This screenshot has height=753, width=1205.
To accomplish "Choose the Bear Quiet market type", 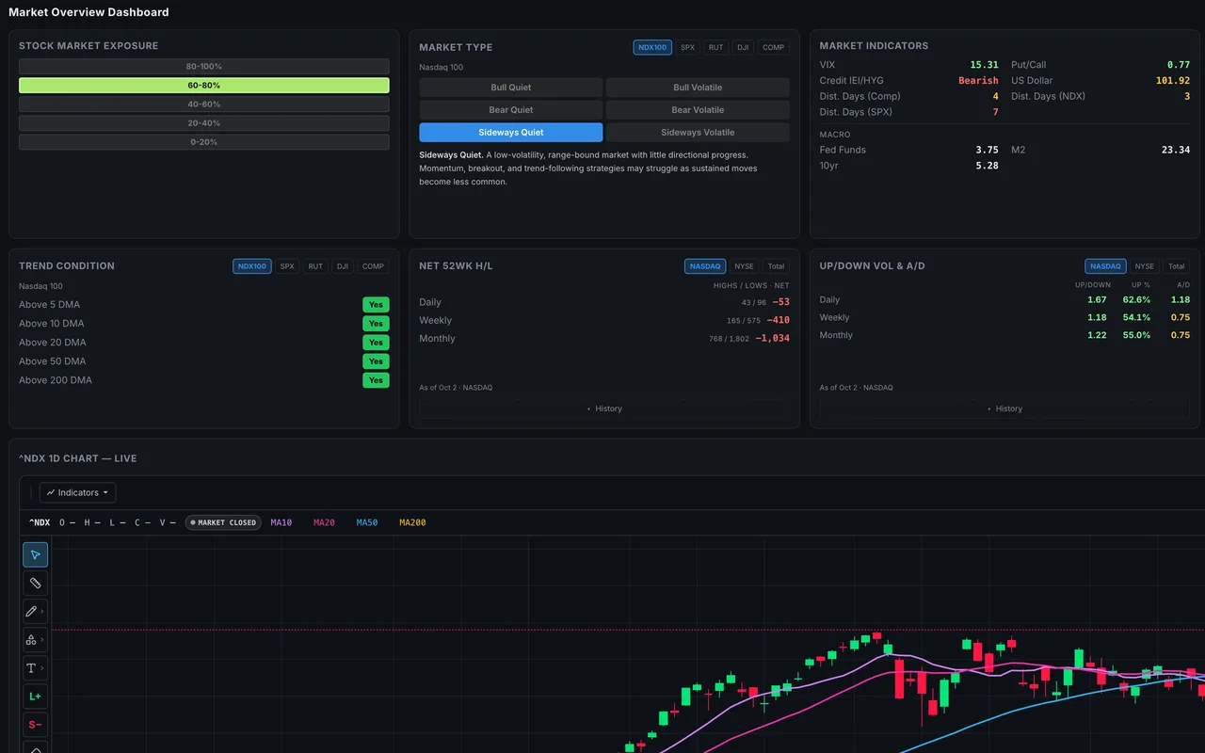I will 511,110.
